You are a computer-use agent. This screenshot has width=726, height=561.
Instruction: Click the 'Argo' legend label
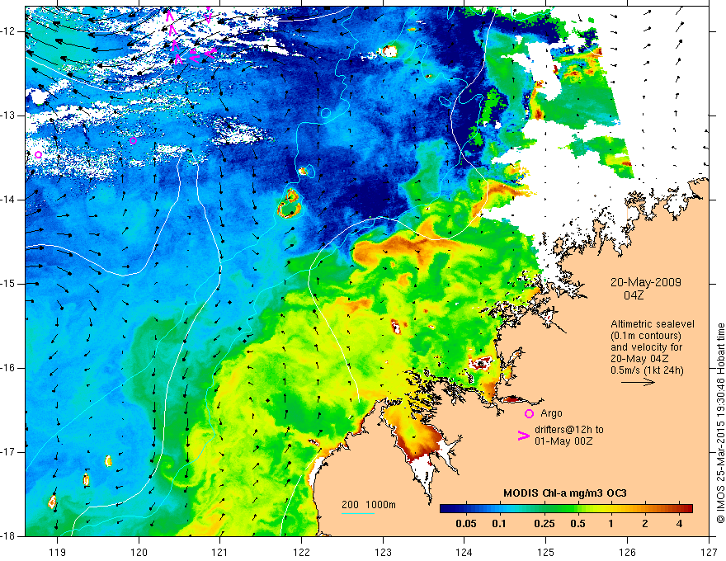point(551,413)
